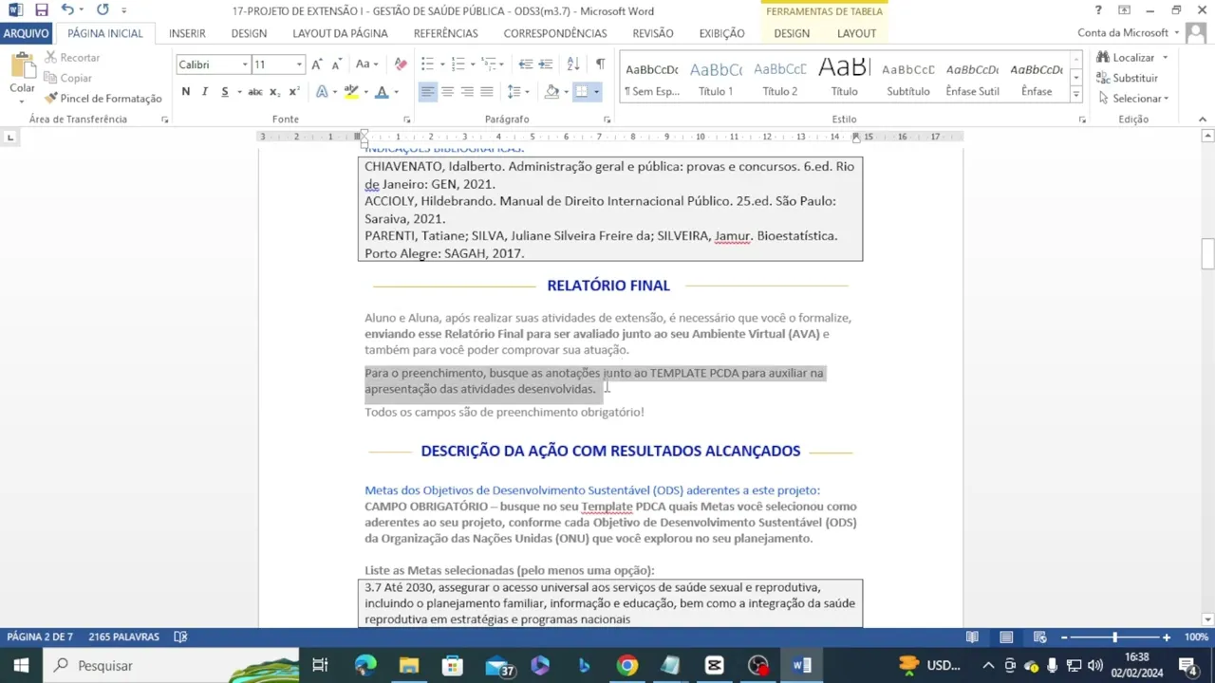Increase paragraph indent
Image resolution: width=1215 pixels, height=683 pixels.
click(x=546, y=65)
